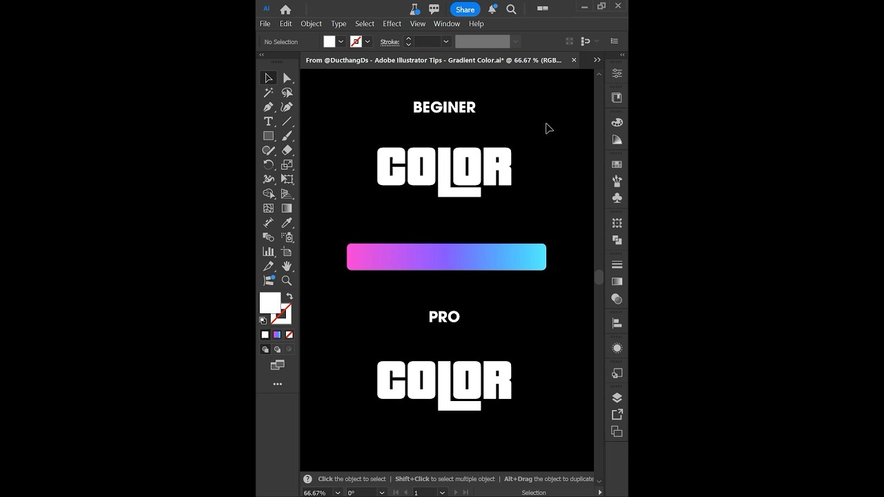This screenshot has height=497, width=884.
Task: Select the Direct Selection tool
Action: 287,78
